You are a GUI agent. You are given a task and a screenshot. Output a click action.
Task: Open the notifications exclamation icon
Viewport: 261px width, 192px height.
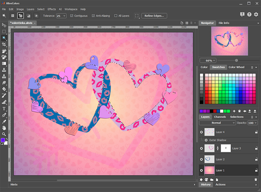(x=242, y=15)
